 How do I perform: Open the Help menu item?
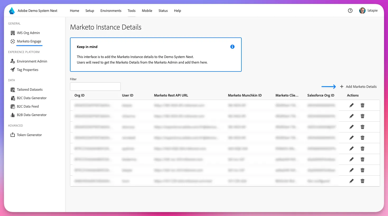point(177,11)
